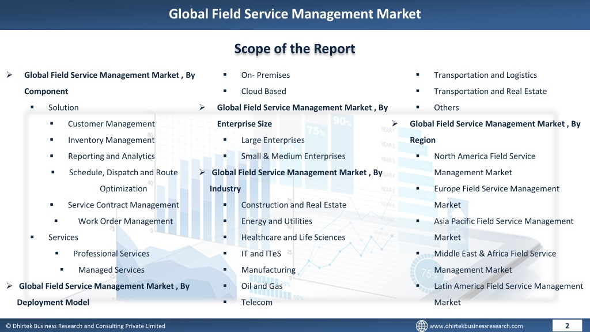Click the slide page number 2 box
Screen dimensions: 590x332
tap(567, 326)
